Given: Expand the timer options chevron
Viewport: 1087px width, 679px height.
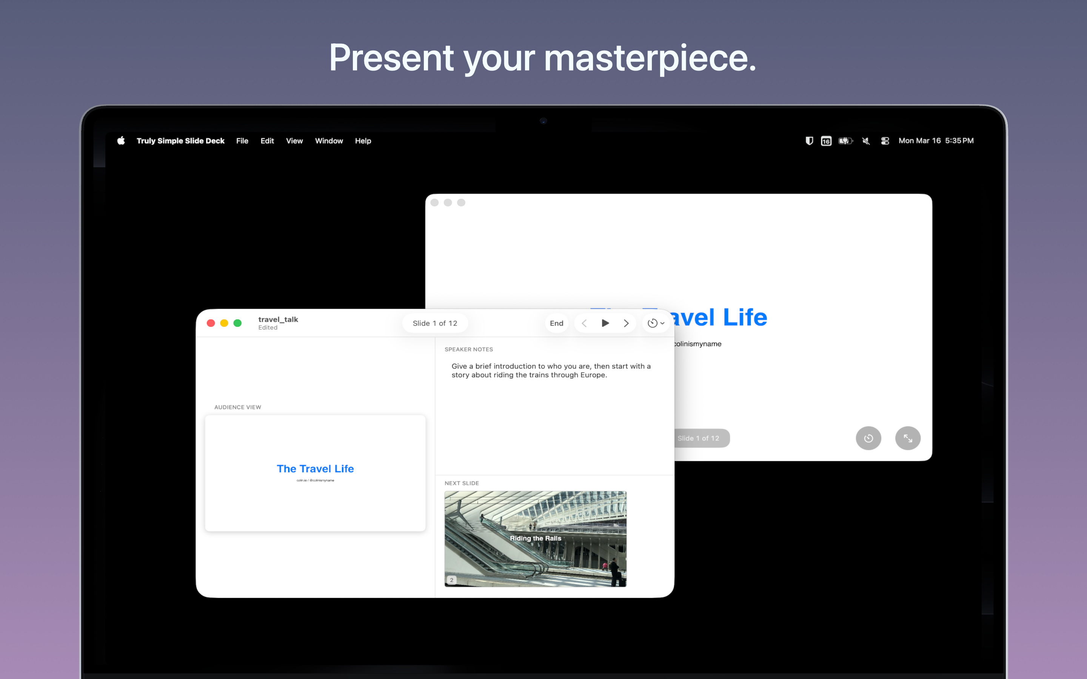Looking at the screenshot, I should point(662,323).
